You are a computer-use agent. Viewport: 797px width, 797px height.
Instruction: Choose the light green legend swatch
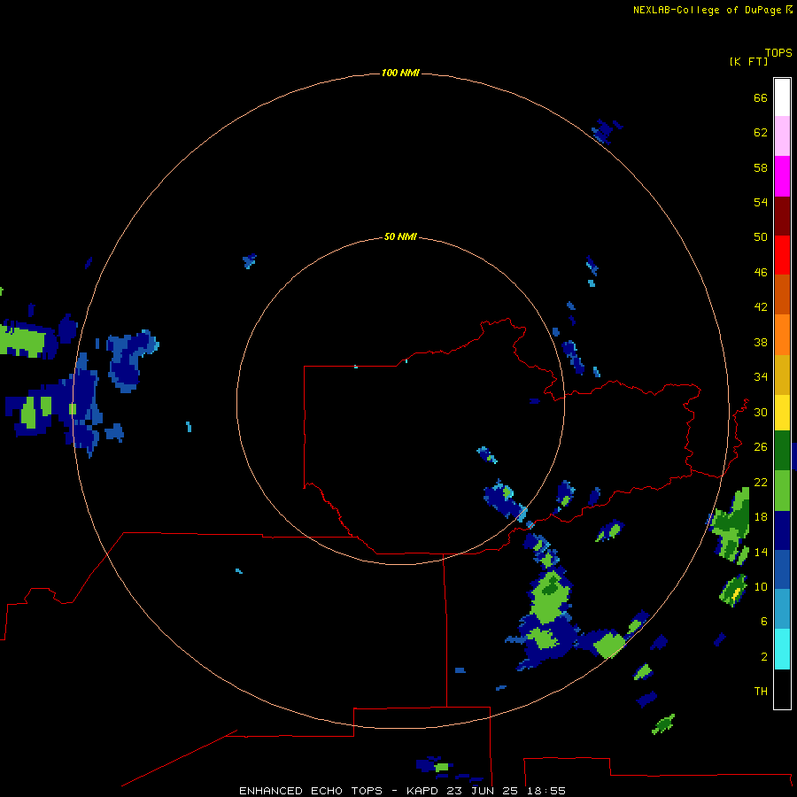782,491
